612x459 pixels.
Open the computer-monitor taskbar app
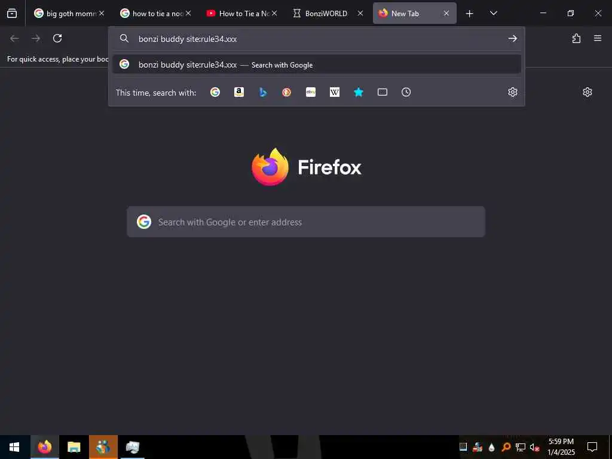[x=132, y=447]
